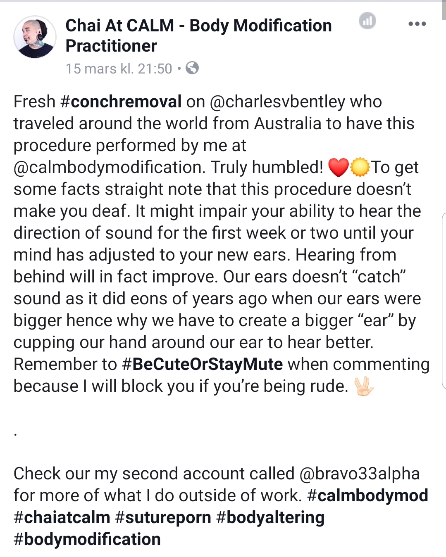Click the sun emoji after the heart

[x=359, y=168]
